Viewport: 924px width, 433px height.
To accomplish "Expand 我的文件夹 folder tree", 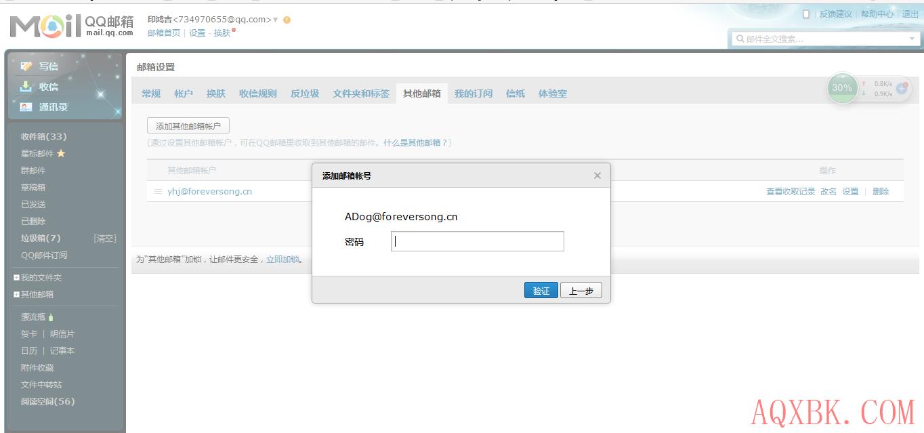I will click(17, 278).
